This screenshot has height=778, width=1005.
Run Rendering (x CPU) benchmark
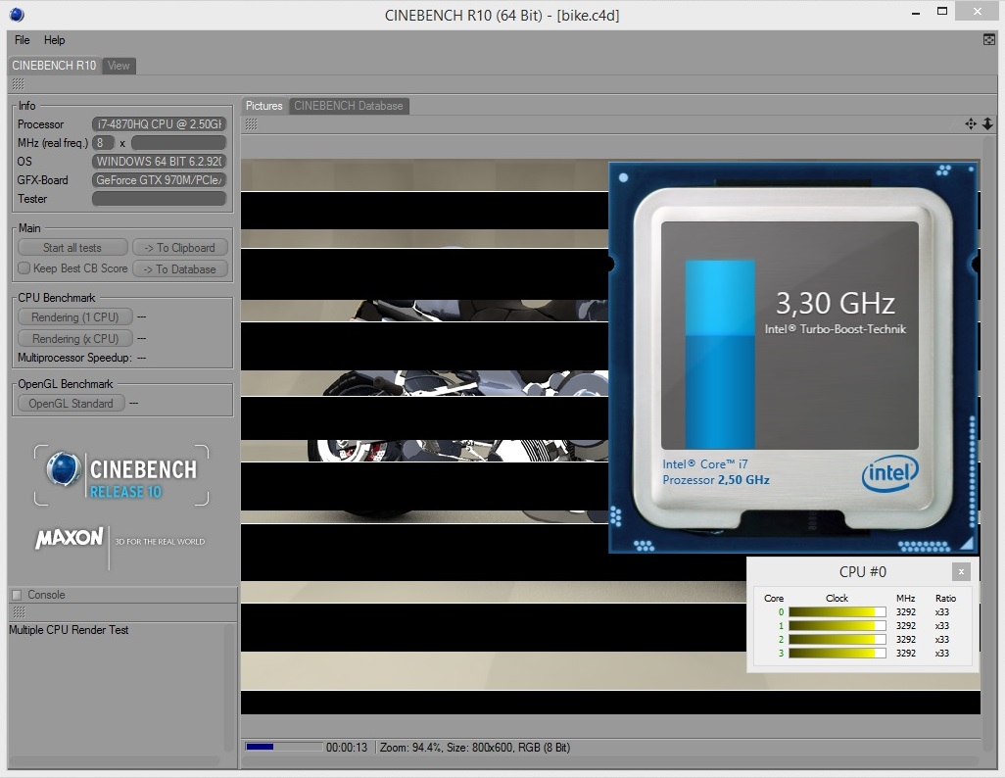coord(75,339)
